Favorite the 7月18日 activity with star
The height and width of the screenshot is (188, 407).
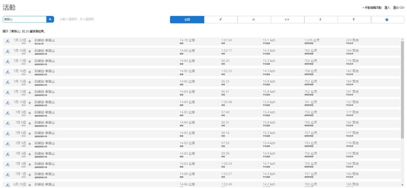pos(30,51)
